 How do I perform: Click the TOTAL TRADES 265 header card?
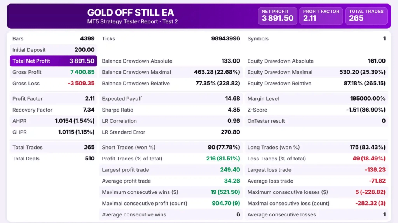pyautogui.click(x=366, y=16)
